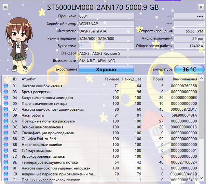Select Ошибки End-to-End attribute text
The width and height of the screenshot is (206, 184).
[x=39, y=139]
